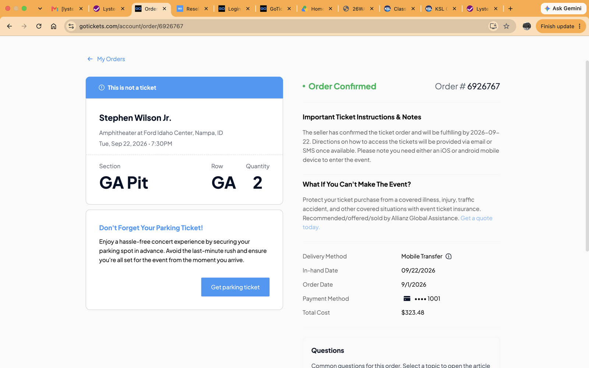Click the back arrow beside My Orders
Screen dimensions: 589x368
pos(90,59)
